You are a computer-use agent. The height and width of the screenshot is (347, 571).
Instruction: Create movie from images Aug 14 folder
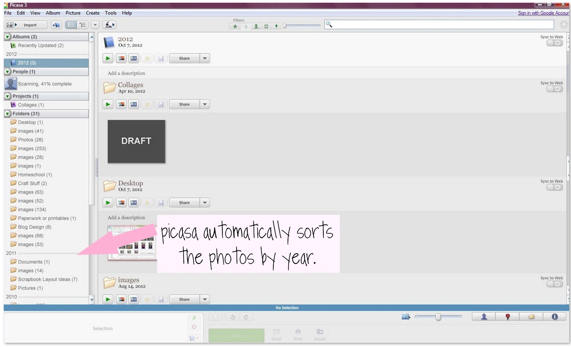pos(134,300)
